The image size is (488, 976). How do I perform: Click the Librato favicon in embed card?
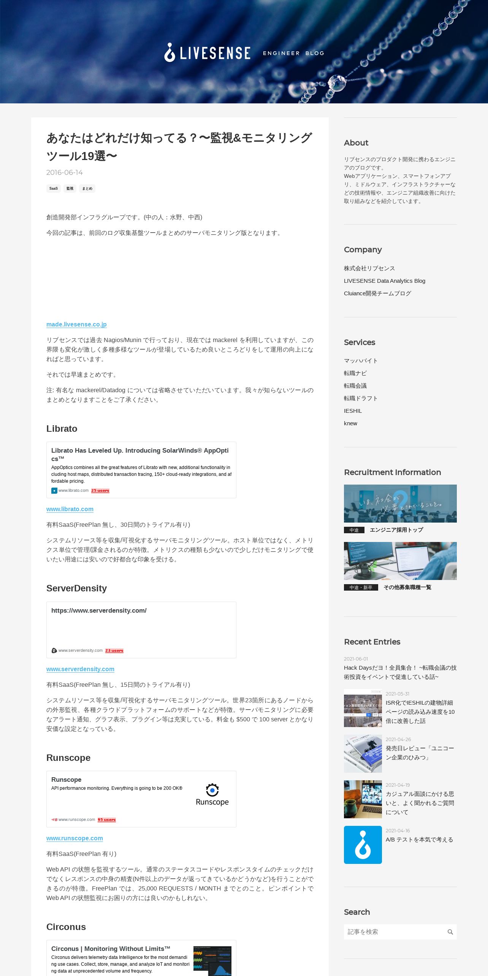point(54,491)
